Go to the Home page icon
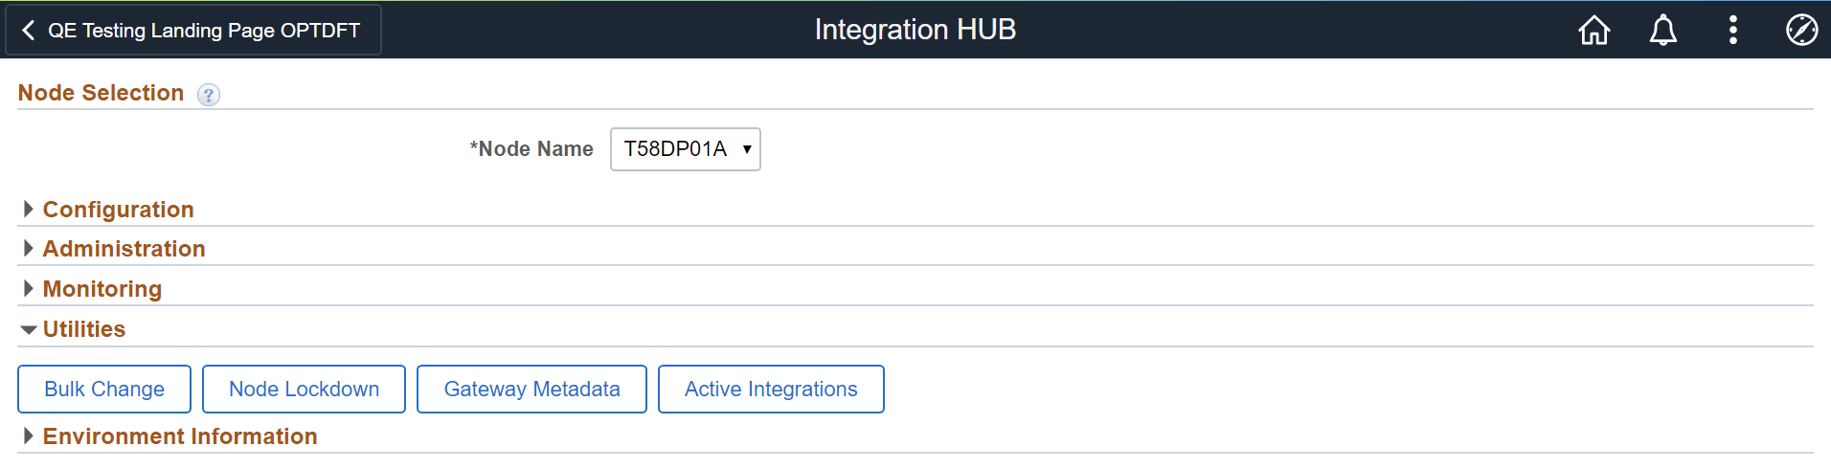 (1594, 31)
